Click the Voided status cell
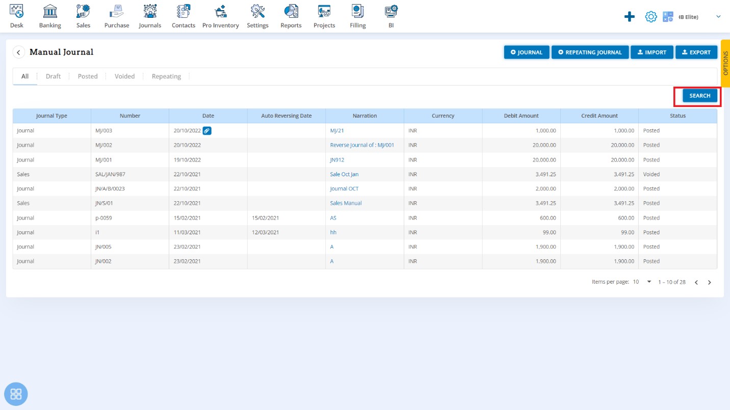This screenshot has height=410, width=730. tap(677, 174)
